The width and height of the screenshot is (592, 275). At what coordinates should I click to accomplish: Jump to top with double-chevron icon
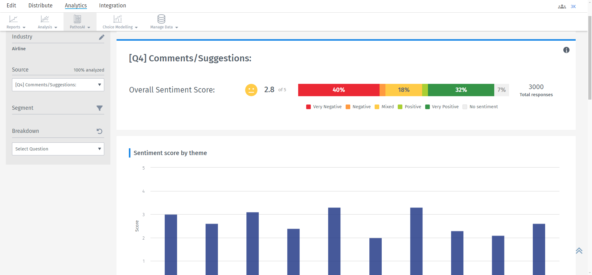579,251
